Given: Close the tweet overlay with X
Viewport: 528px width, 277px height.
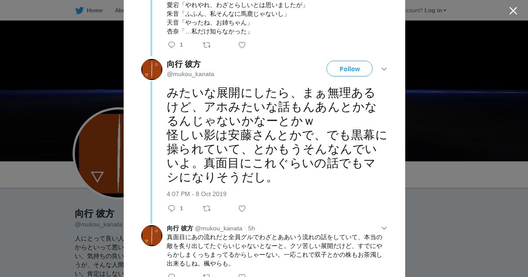Looking at the screenshot, I should point(513,11).
